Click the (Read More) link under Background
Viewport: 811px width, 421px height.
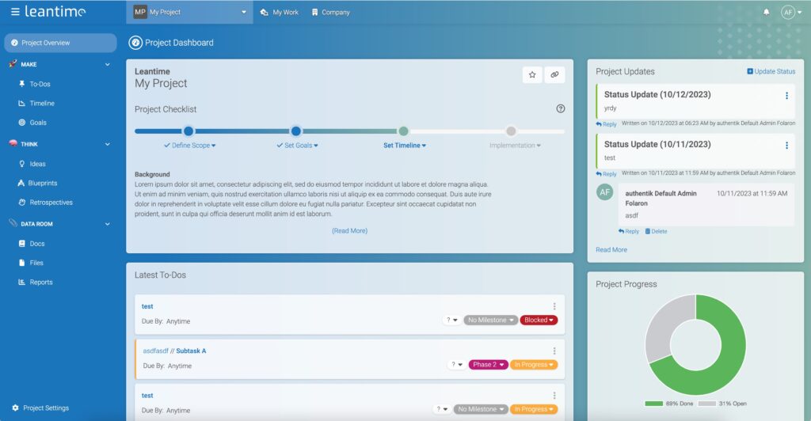(x=349, y=231)
